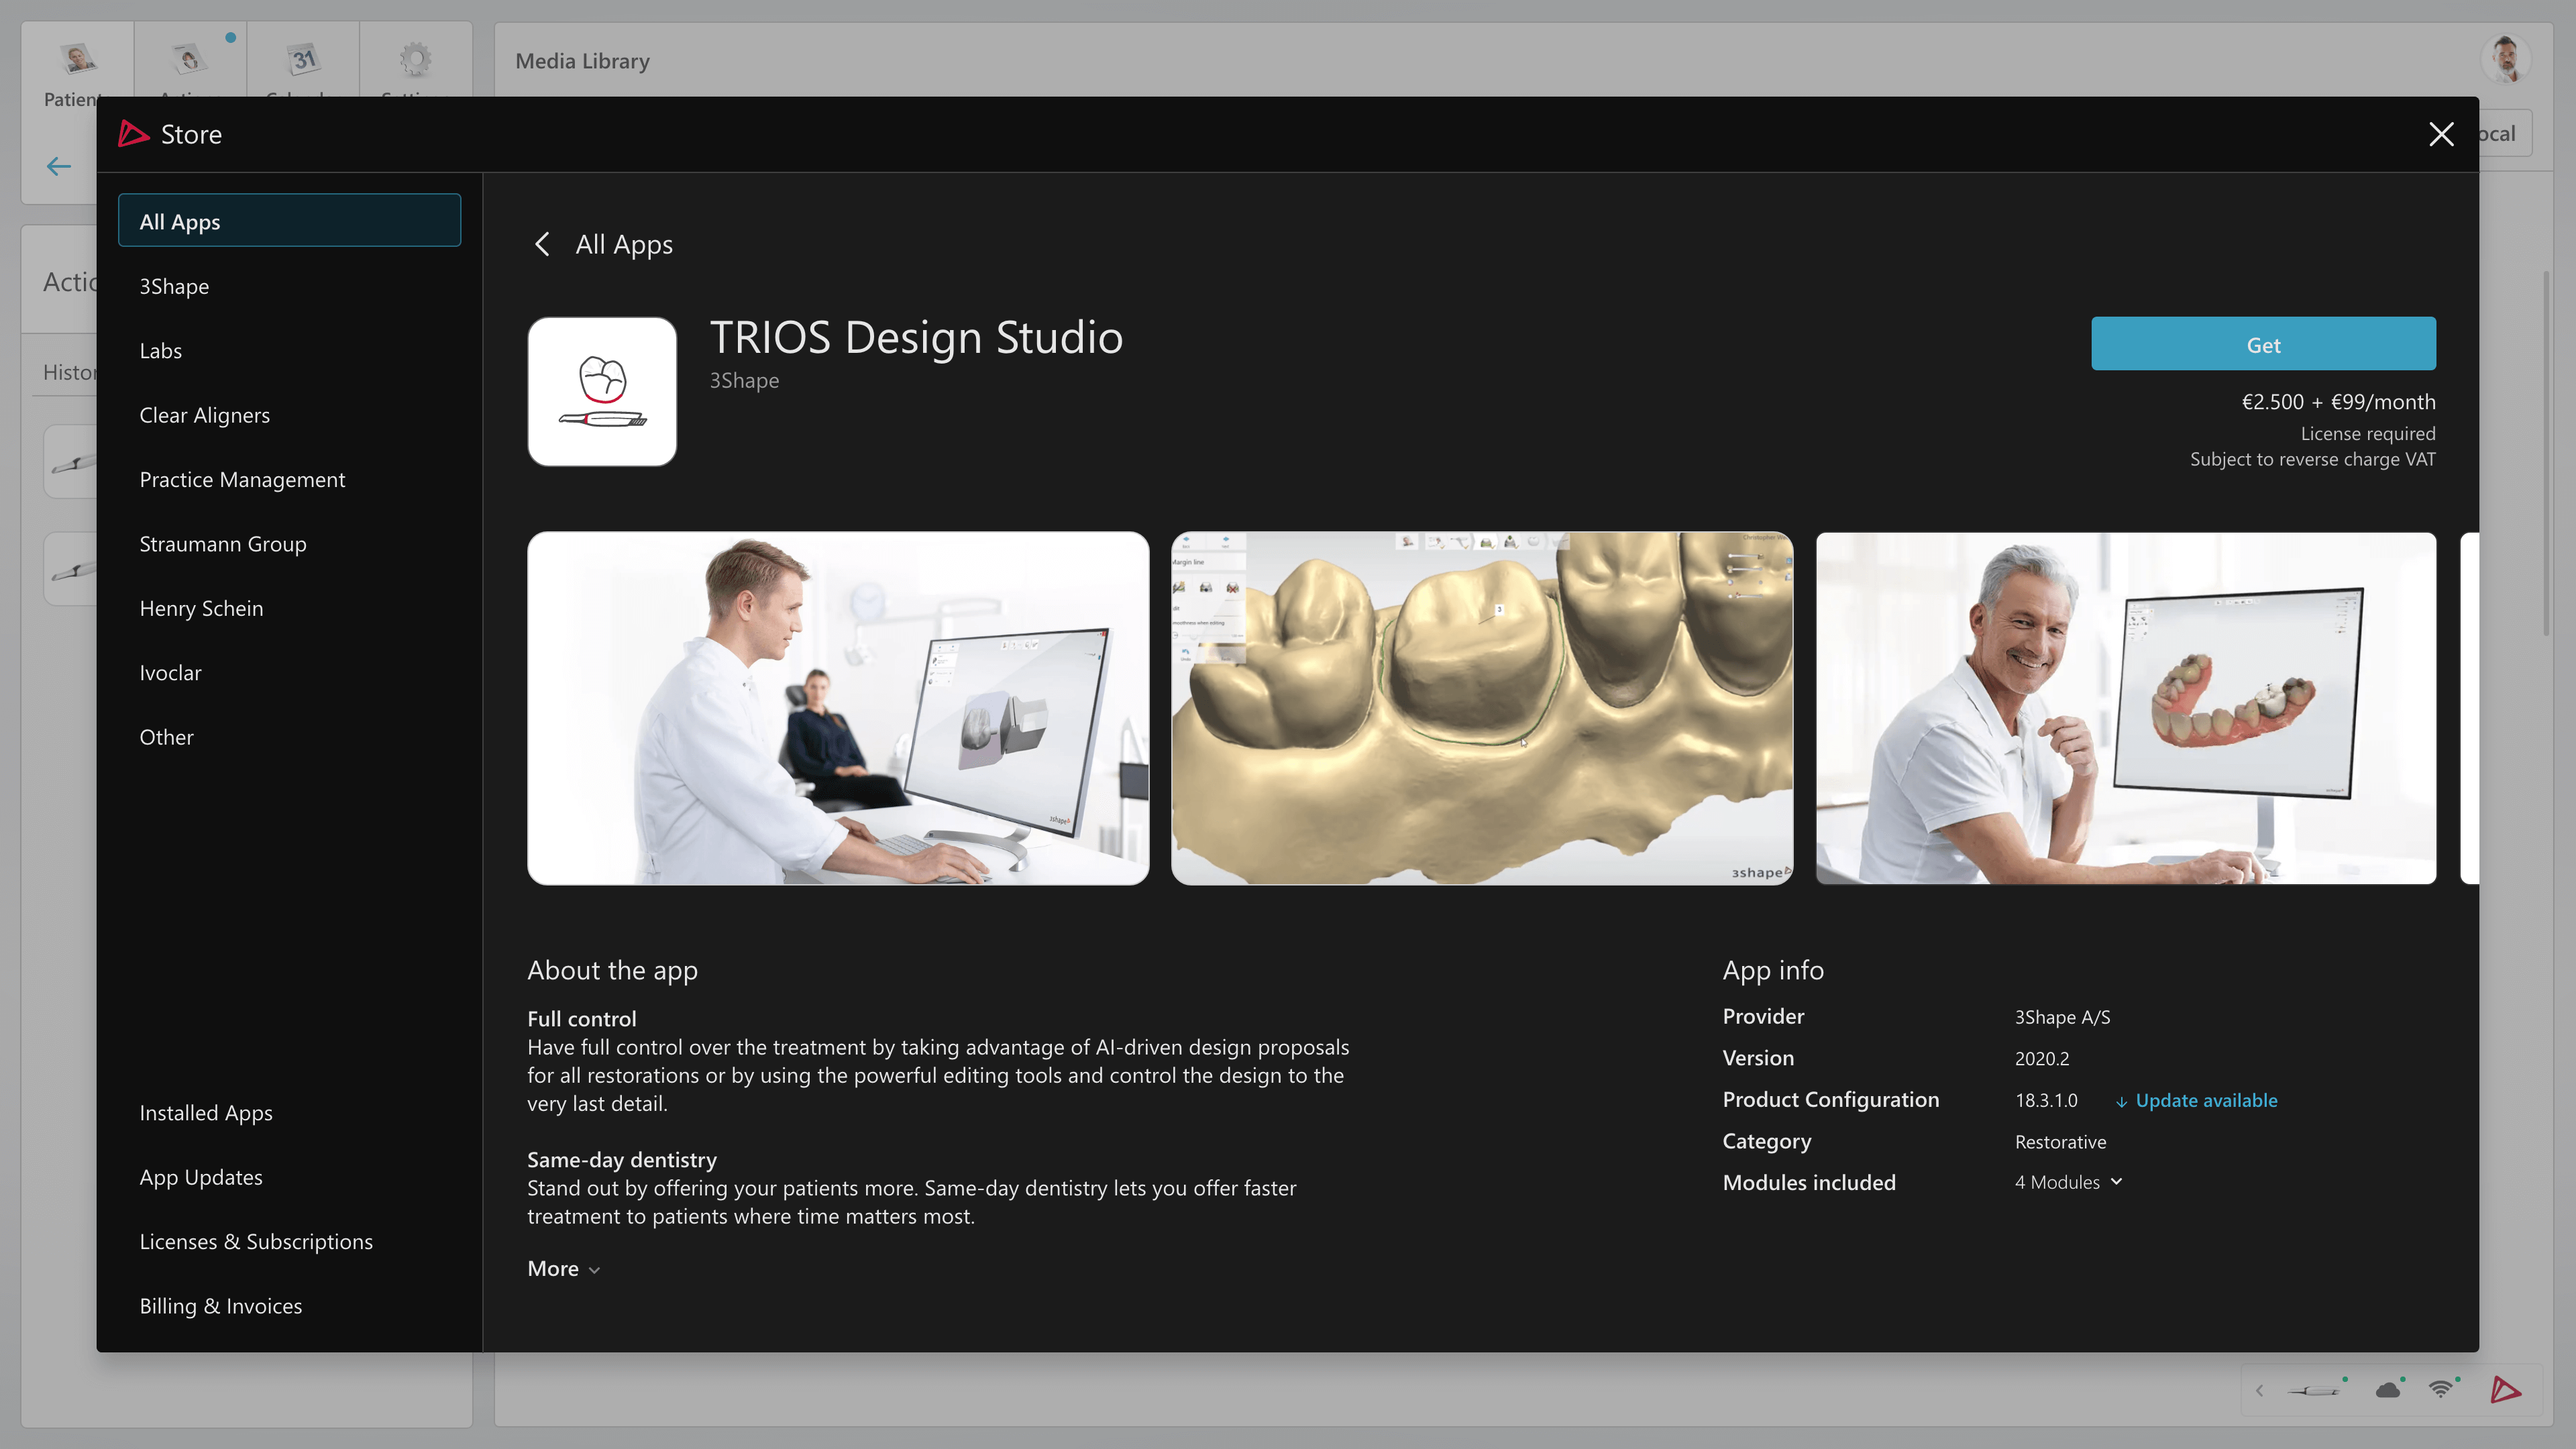Open the Installed Apps section
Screen dimensions: 2576x1449
pyautogui.click(x=206, y=1112)
